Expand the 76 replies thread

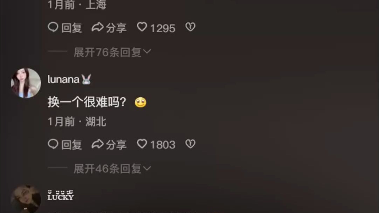coord(112,52)
